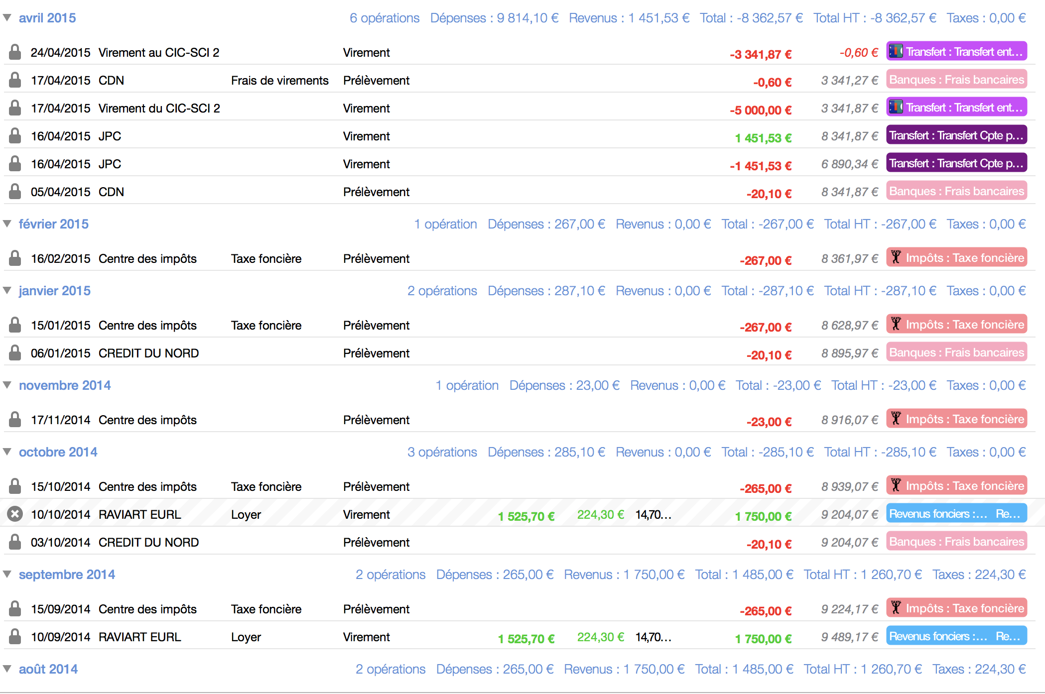Click the tax figure icon on the 17/11/2014 Impôts tag
The image size is (1045, 694).
(x=896, y=419)
